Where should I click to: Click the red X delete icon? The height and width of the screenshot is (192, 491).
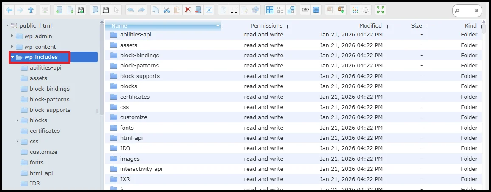click(x=188, y=10)
